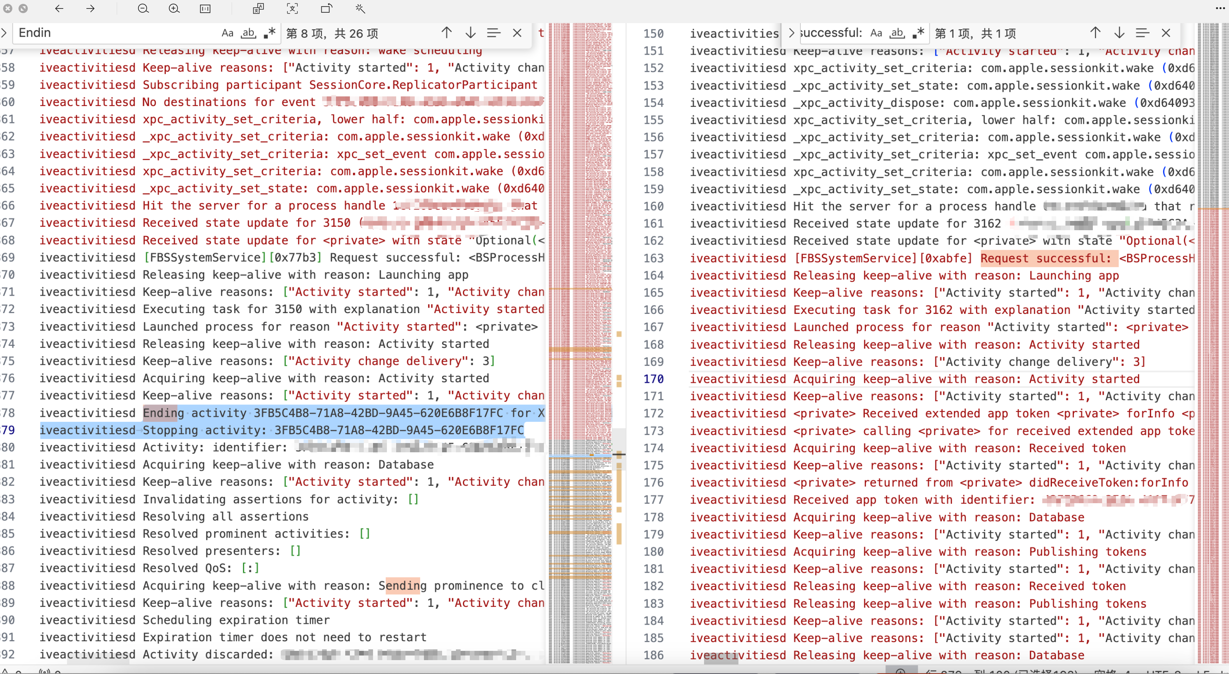The width and height of the screenshot is (1229, 674).
Task: Go back with the left arrow
Action: click(x=59, y=8)
